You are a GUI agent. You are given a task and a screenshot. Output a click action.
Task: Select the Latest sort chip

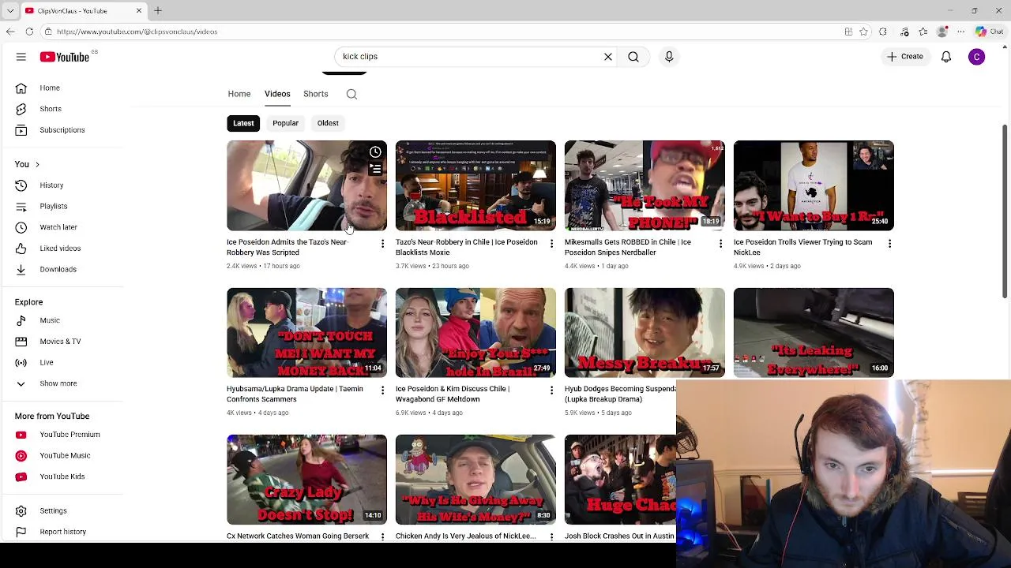[243, 123]
